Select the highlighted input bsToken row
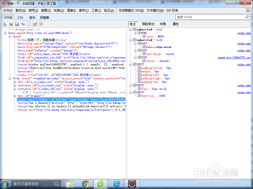Screen dimensions: 253x189 click(x=71, y=99)
